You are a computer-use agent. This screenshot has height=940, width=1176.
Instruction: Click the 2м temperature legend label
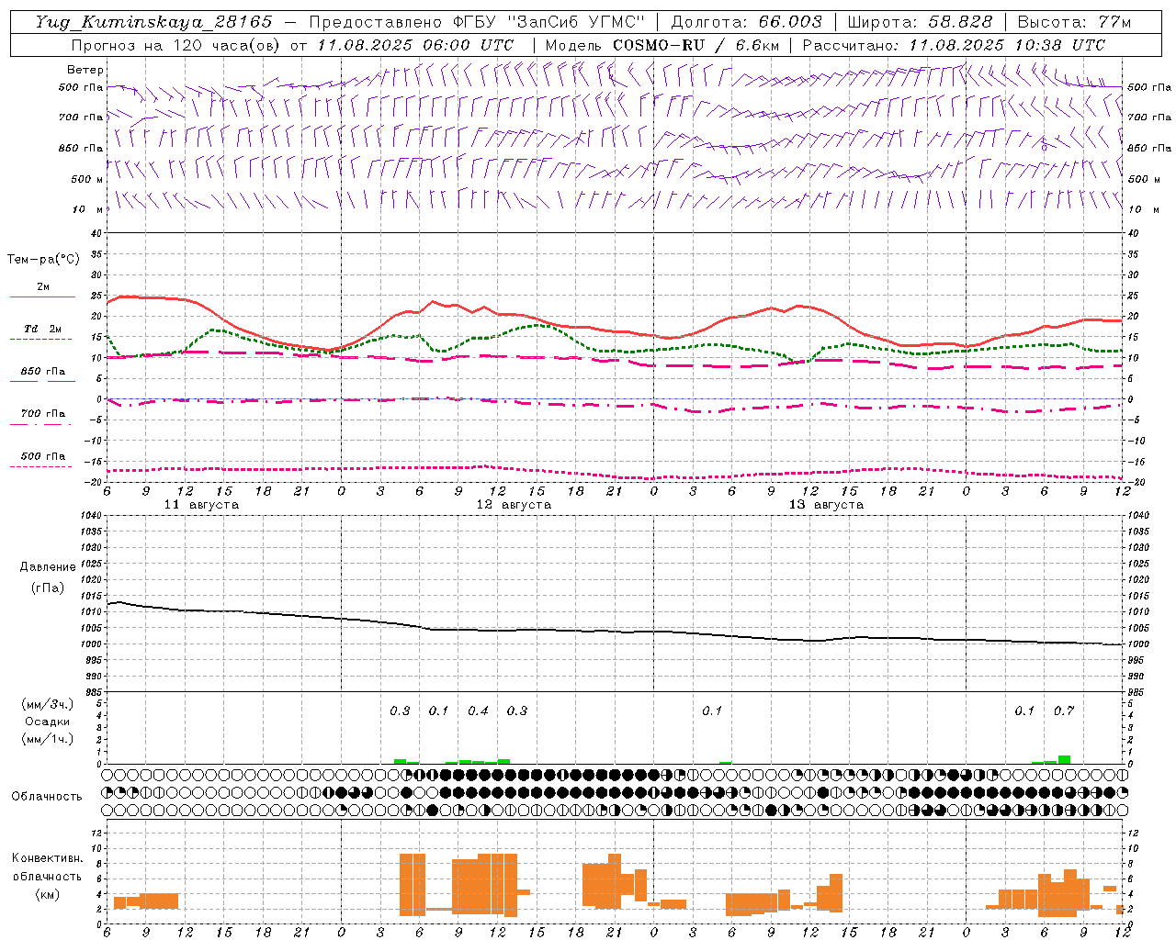pos(43,287)
